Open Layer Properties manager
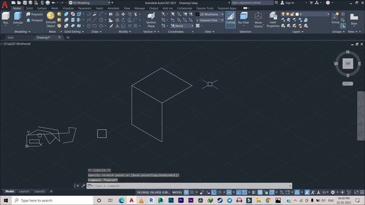The image size is (365, 205). pos(273,20)
